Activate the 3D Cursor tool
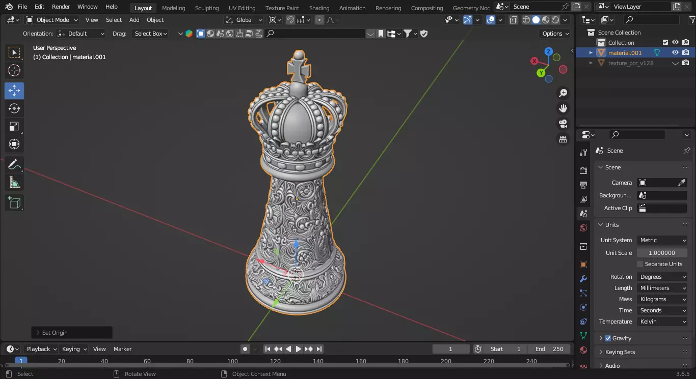The height and width of the screenshot is (379, 696). click(x=14, y=71)
